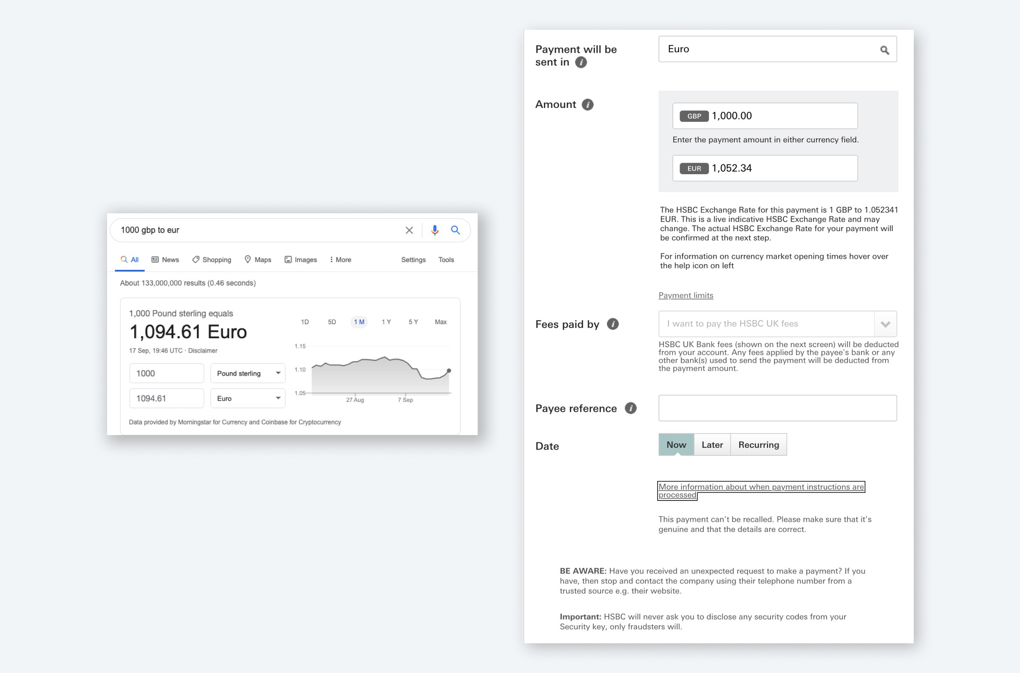Select the Now date option
The height and width of the screenshot is (673, 1020).
pos(676,445)
